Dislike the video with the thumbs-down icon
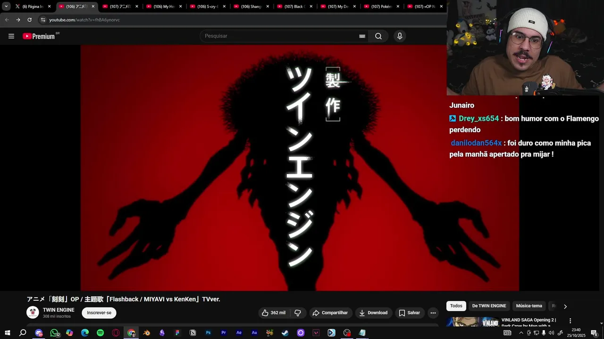The image size is (604, 339). tap(298, 313)
